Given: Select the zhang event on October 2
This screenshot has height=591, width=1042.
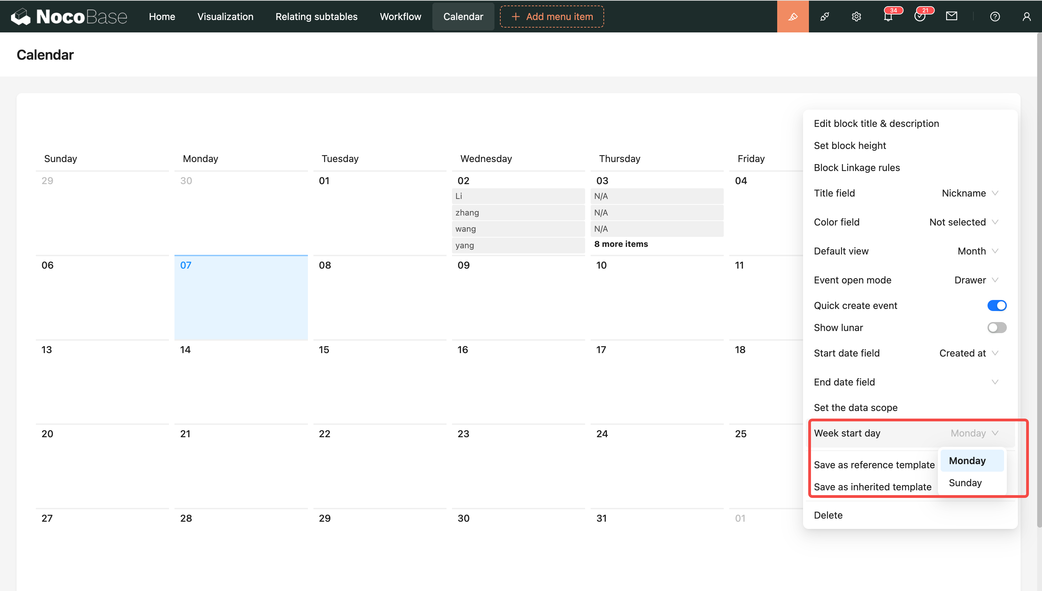Looking at the screenshot, I should point(518,212).
